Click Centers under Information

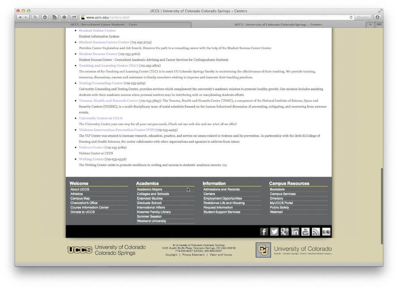pyautogui.click(x=209, y=194)
